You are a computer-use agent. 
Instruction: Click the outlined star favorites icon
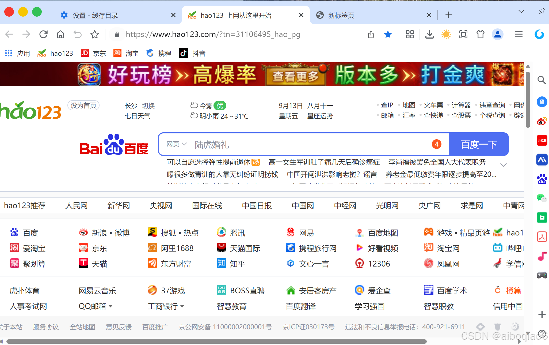click(95, 34)
